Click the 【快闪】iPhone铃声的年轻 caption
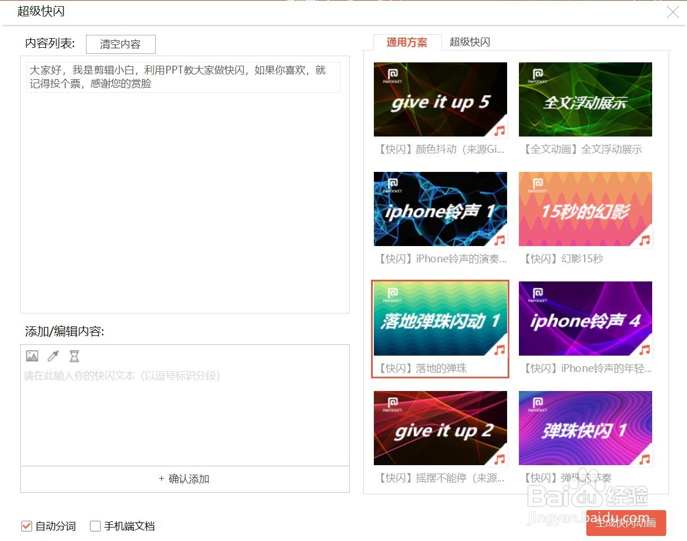This screenshot has height=541, width=687. (587, 369)
